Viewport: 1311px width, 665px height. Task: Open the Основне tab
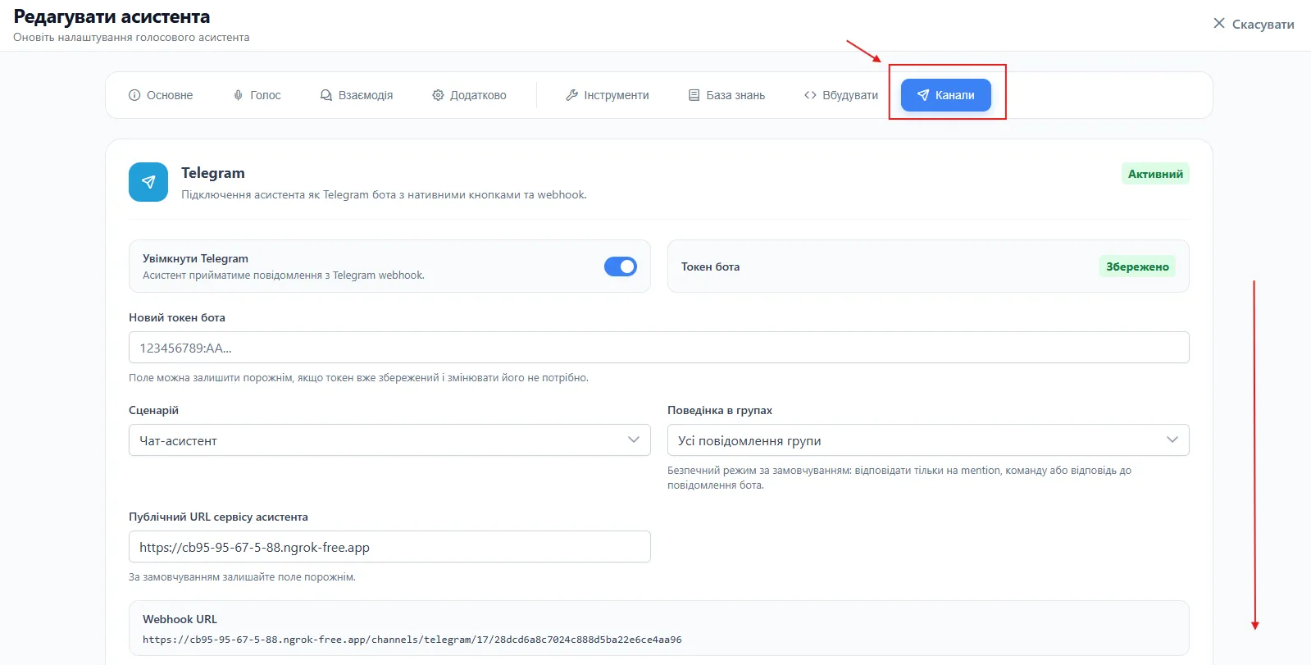tap(161, 95)
